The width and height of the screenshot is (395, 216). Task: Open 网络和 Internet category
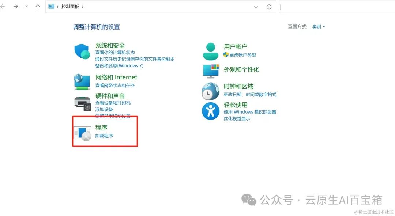tap(116, 77)
